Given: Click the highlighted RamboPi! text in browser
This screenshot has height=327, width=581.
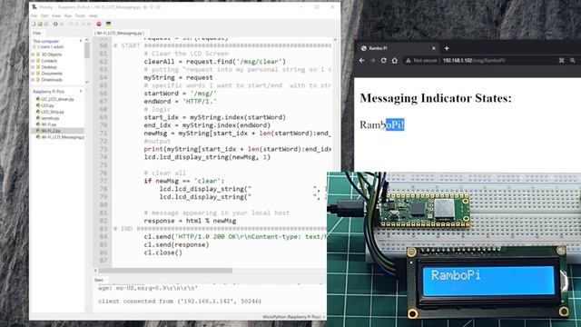Looking at the screenshot, I should [395, 124].
